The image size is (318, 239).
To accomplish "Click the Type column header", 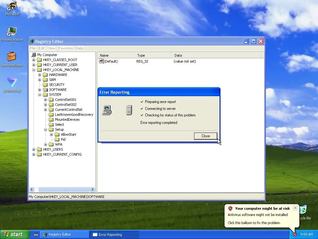I will point(153,55).
